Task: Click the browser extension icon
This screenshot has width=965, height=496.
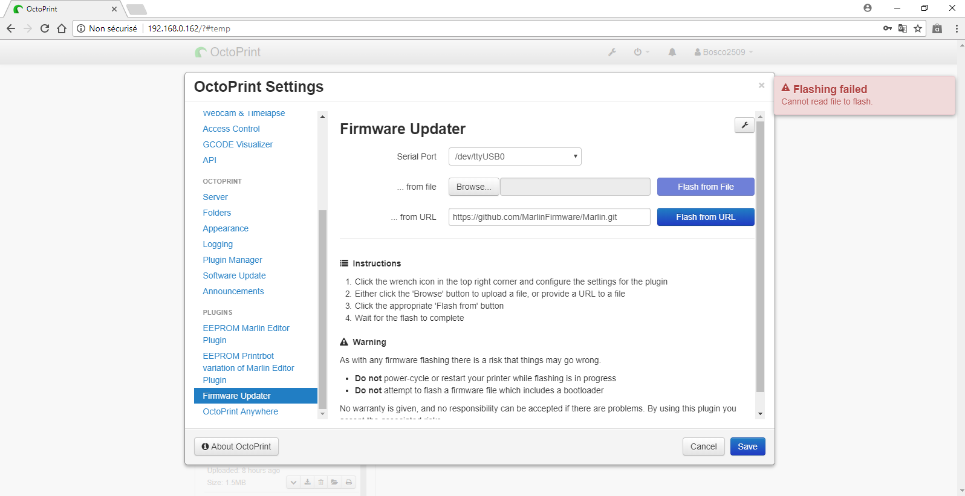Action: [x=937, y=28]
